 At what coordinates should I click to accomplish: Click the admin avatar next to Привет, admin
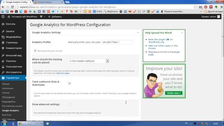click(x=219, y=17)
